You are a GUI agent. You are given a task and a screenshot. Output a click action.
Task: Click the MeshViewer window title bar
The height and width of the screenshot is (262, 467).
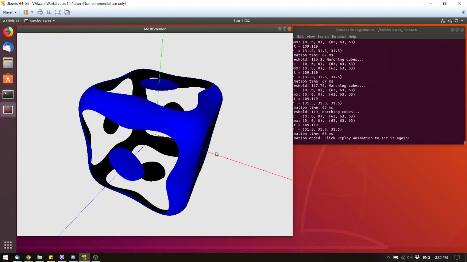coord(155,29)
